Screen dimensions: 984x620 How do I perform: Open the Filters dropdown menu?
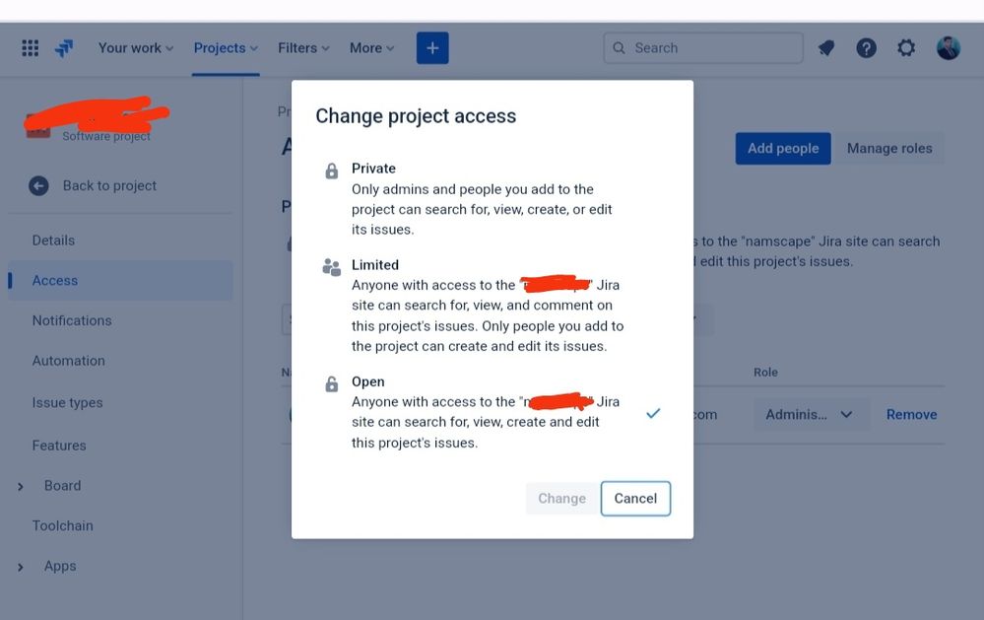pyautogui.click(x=303, y=48)
